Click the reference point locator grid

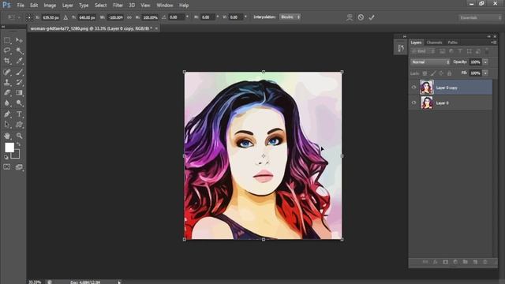point(29,17)
